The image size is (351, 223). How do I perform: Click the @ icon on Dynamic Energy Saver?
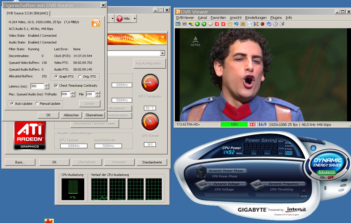(x=313, y=148)
